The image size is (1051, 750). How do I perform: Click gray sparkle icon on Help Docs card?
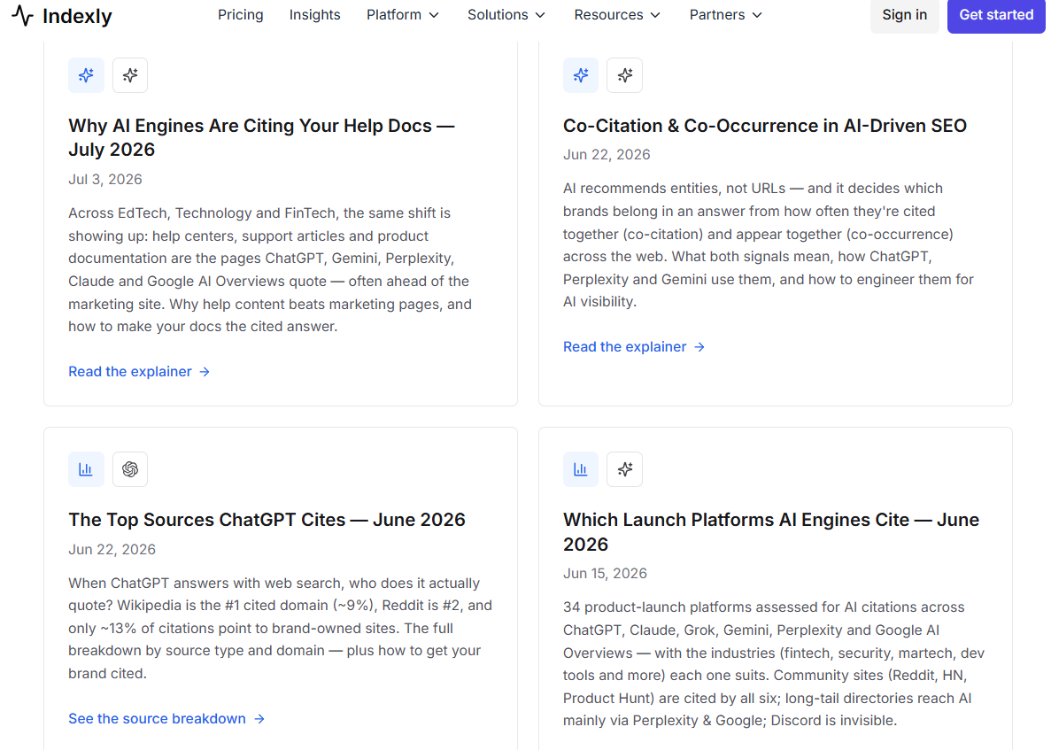[x=130, y=75]
